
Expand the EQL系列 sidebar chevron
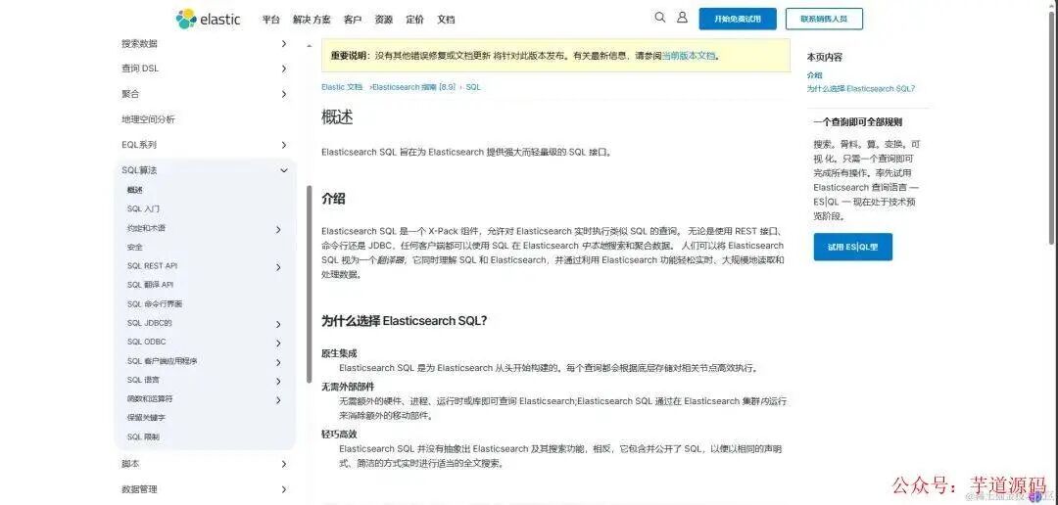[x=283, y=145]
